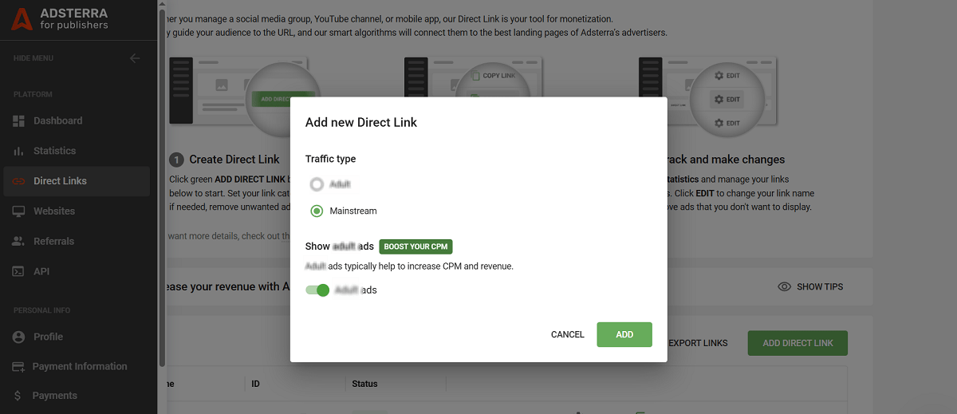Click the PERSONAL INFO section label
This screenshot has width=957, height=414.
point(41,310)
